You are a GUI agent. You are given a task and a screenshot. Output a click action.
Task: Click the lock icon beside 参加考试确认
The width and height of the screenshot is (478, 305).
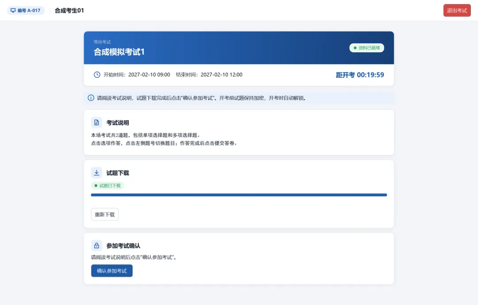point(96,245)
